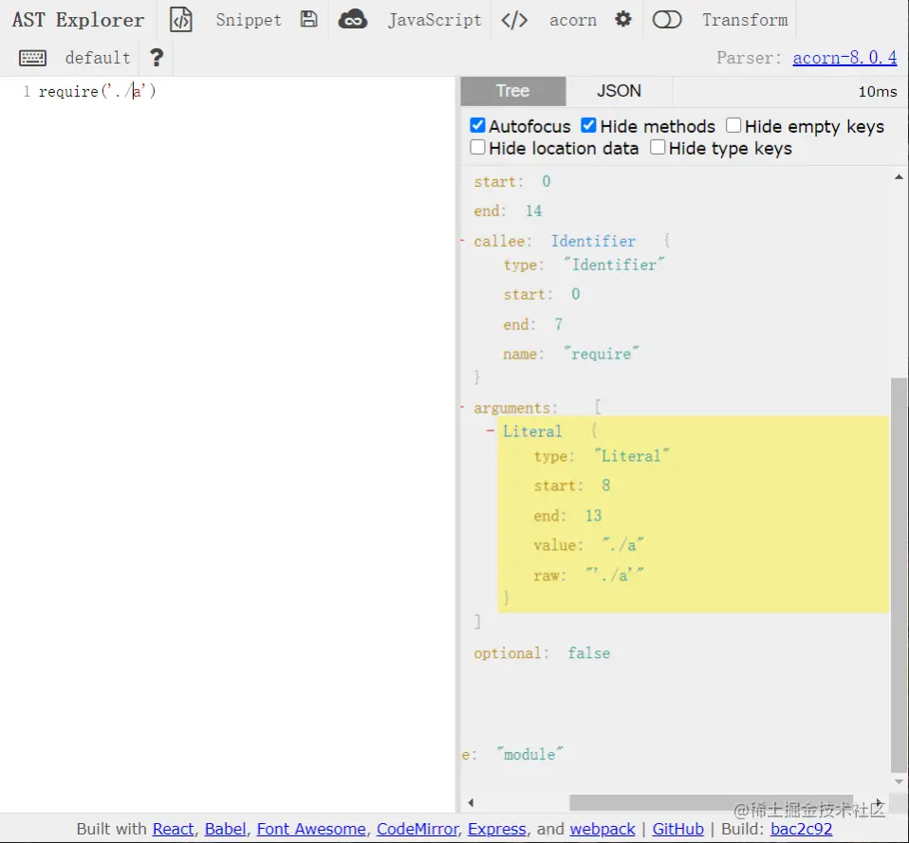Open the acorn parser dropdown

click(573, 20)
